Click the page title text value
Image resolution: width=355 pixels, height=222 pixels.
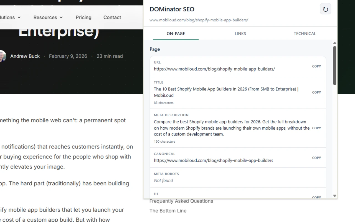226,92
